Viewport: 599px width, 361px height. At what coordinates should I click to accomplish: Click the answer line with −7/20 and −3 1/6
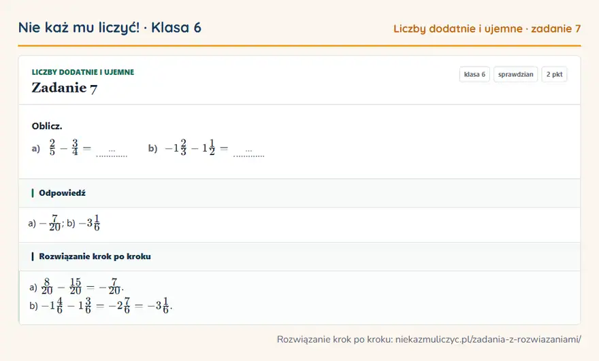tap(64, 223)
